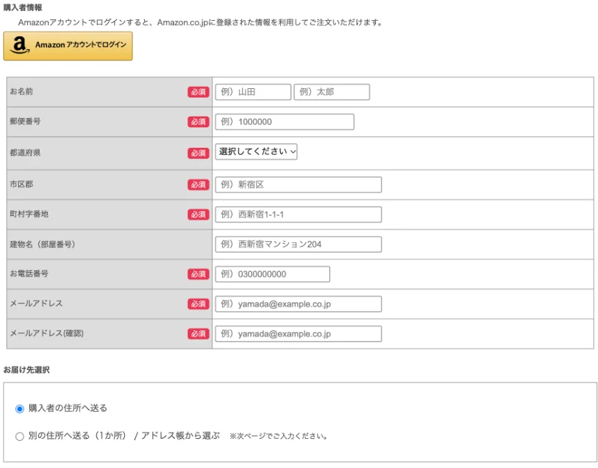This screenshot has height=468, width=598.
Task: Click the 必須 badge beside メールアドレス(確認)
Action: [x=198, y=333]
